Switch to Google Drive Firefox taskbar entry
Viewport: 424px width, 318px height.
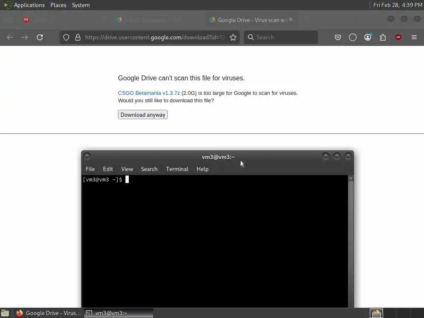(49, 313)
